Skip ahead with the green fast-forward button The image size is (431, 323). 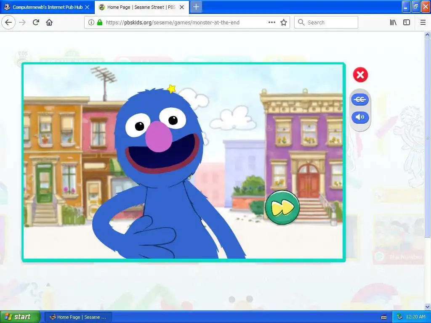pos(282,207)
